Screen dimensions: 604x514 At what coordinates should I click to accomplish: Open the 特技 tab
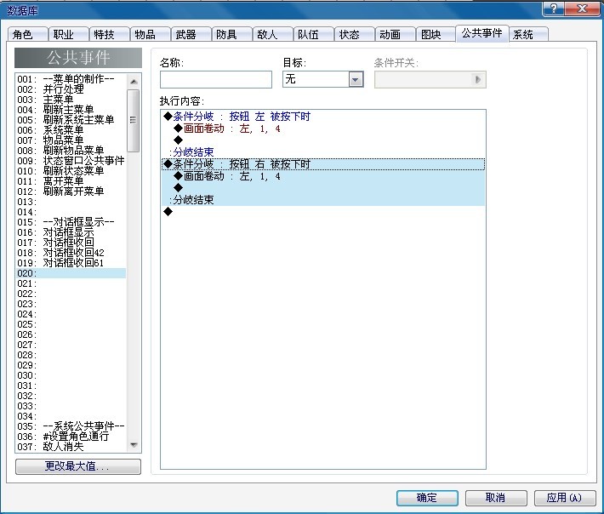(x=109, y=34)
